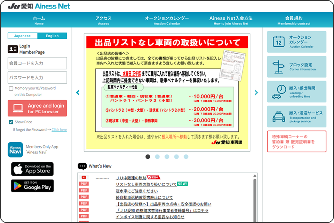334x223 pixels.
Task: Click the Ainess Navi app icon
Action: tap(15, 149)
